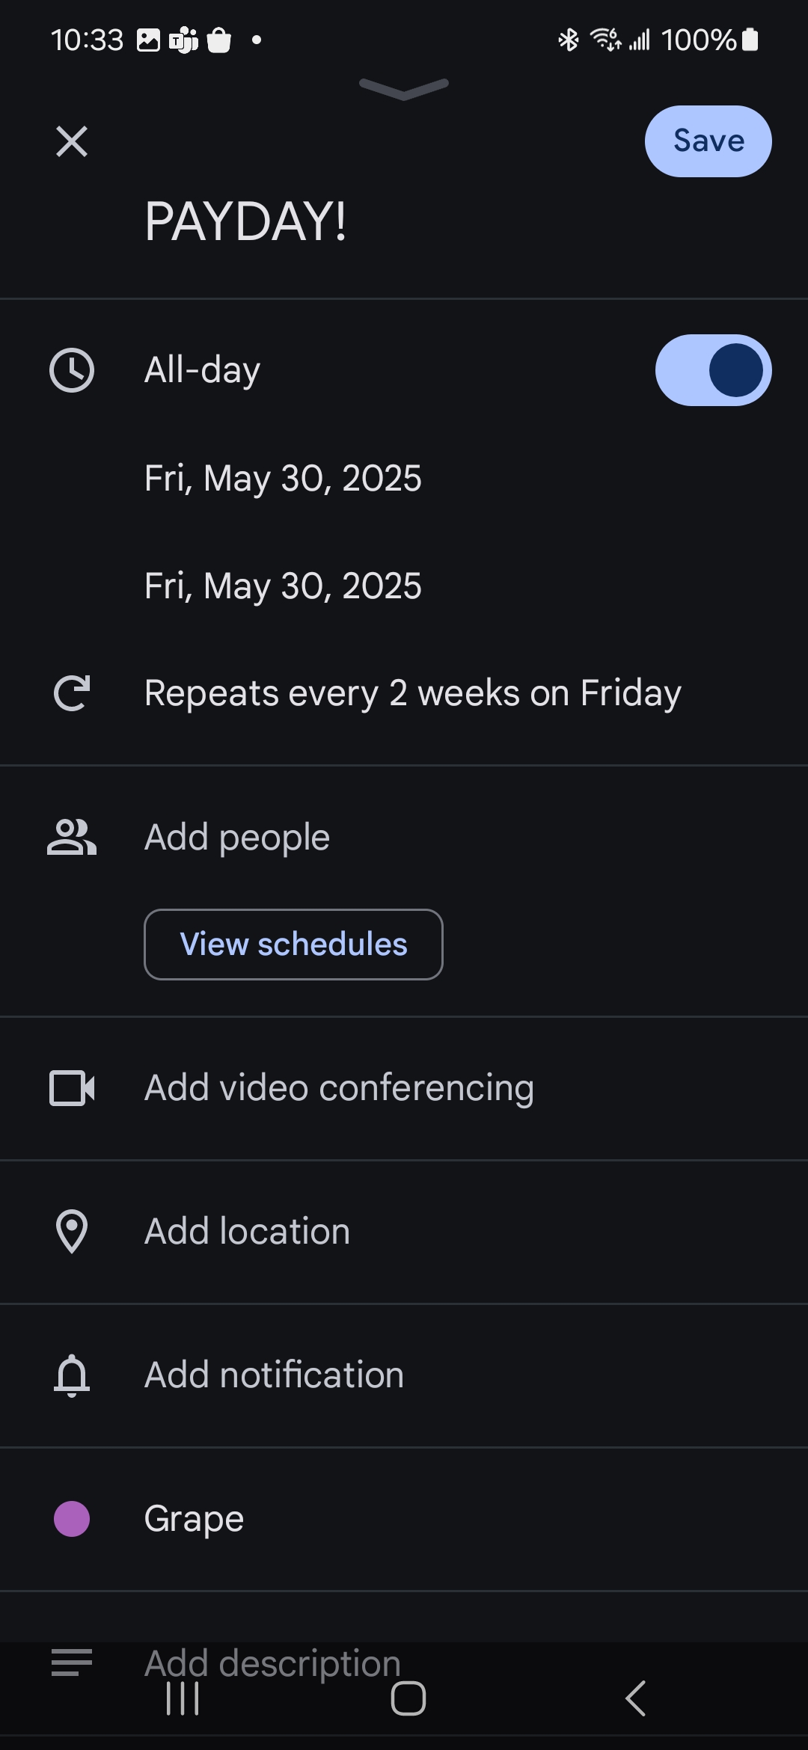Image resolution: width=808 pixels, height=1750 pixels.
Task: Open the start date Fri, May 30, 2025
Action: 283,479
